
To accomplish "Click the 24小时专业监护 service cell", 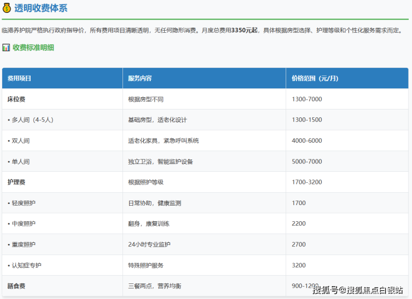I will (149, 245).
